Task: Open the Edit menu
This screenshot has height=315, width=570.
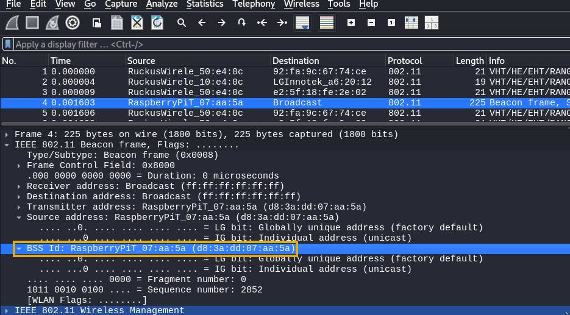Action: click(38, 4)
